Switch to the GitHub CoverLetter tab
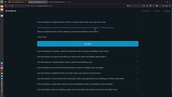The width and height of the screenshot is (172, 97). pos(17,2)
